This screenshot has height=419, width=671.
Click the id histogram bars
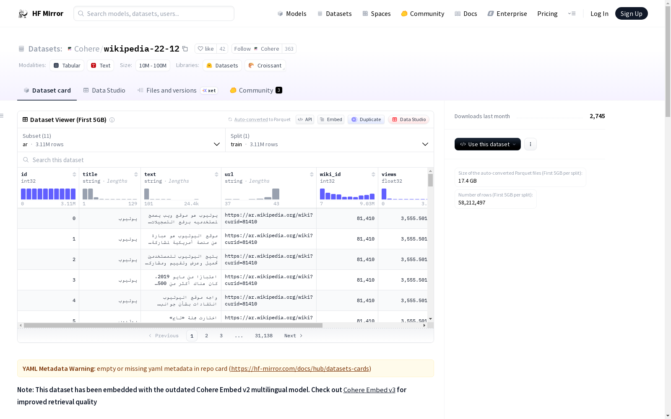(48, 194)
